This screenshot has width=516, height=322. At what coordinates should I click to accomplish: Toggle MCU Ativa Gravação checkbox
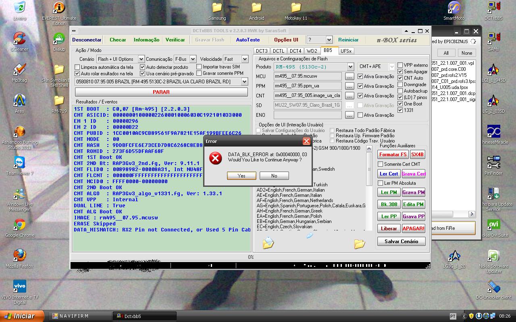(360, 76)
